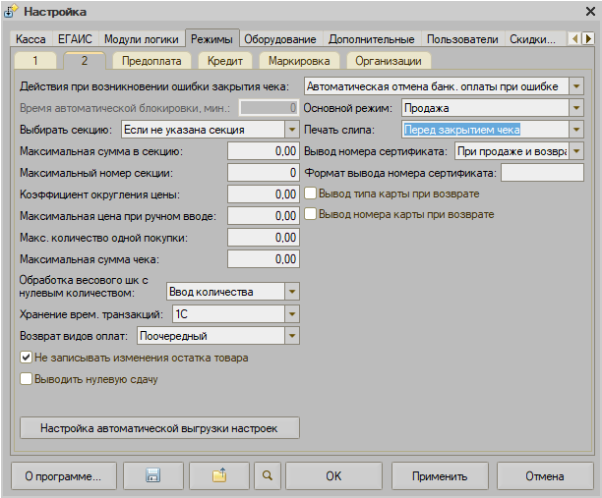602x498 pixels.
Task: Open the 'Возврат видов оплат' dropdown
Action: point(291,336)
